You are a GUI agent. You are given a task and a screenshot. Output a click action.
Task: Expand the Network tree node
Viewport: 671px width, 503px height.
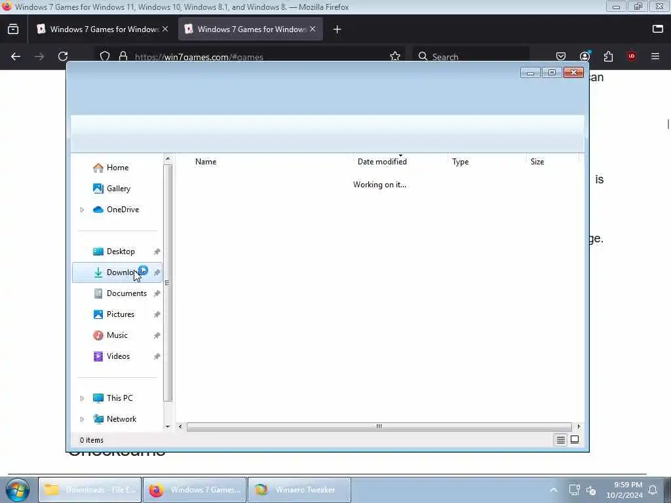(82, 419)
